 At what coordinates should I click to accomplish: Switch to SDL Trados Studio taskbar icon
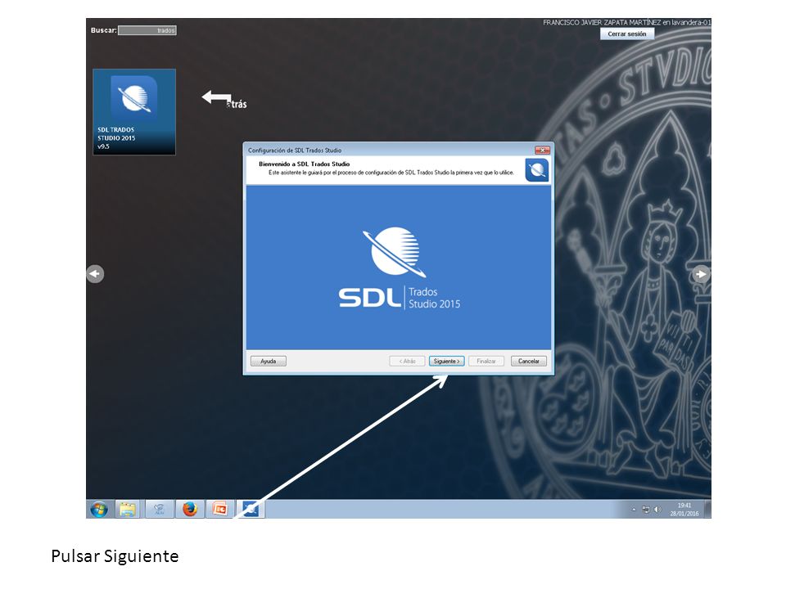251,510
